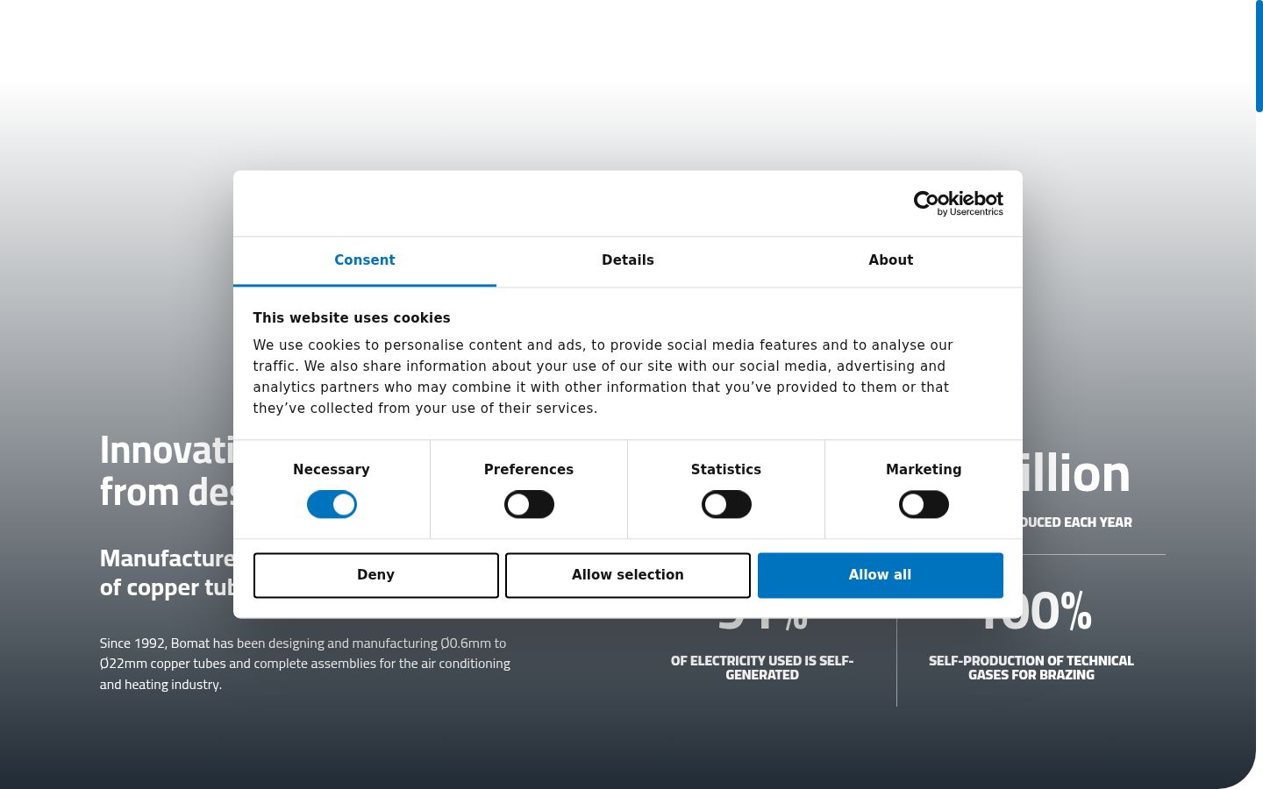Open the Cookiebot by Usercentrics logo link
1263x789 pixels.
(958, 203)
